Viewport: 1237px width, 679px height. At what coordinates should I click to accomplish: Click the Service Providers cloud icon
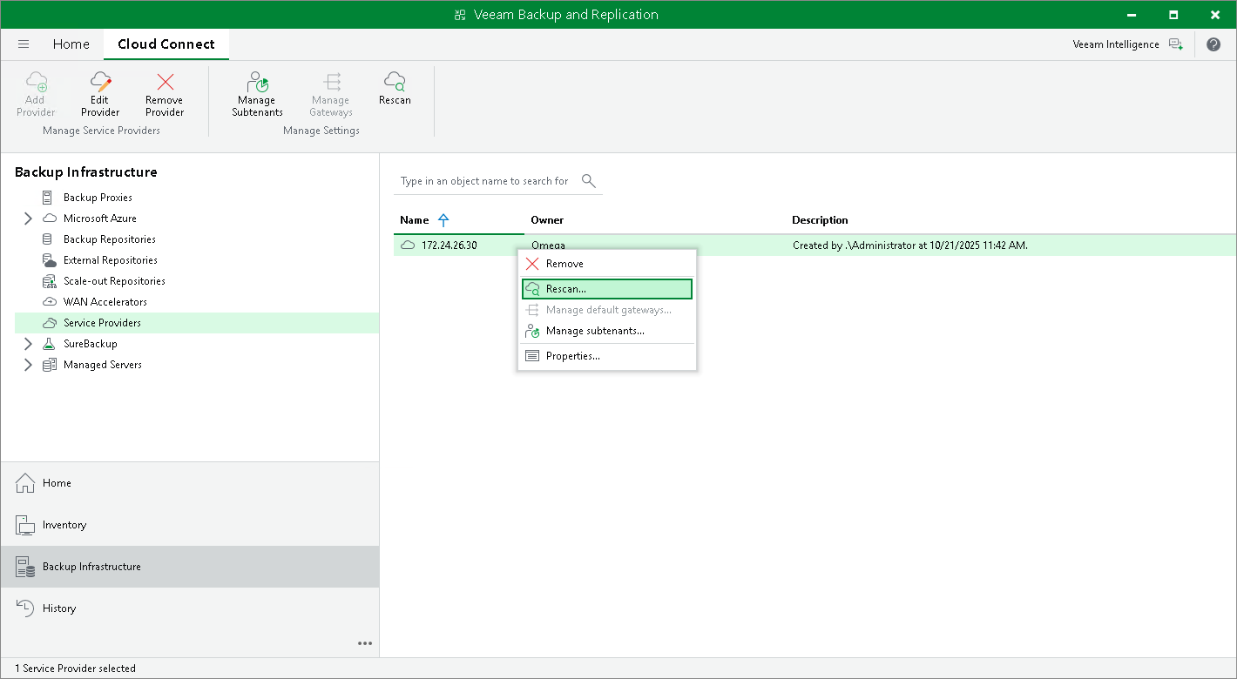point(49,323)
